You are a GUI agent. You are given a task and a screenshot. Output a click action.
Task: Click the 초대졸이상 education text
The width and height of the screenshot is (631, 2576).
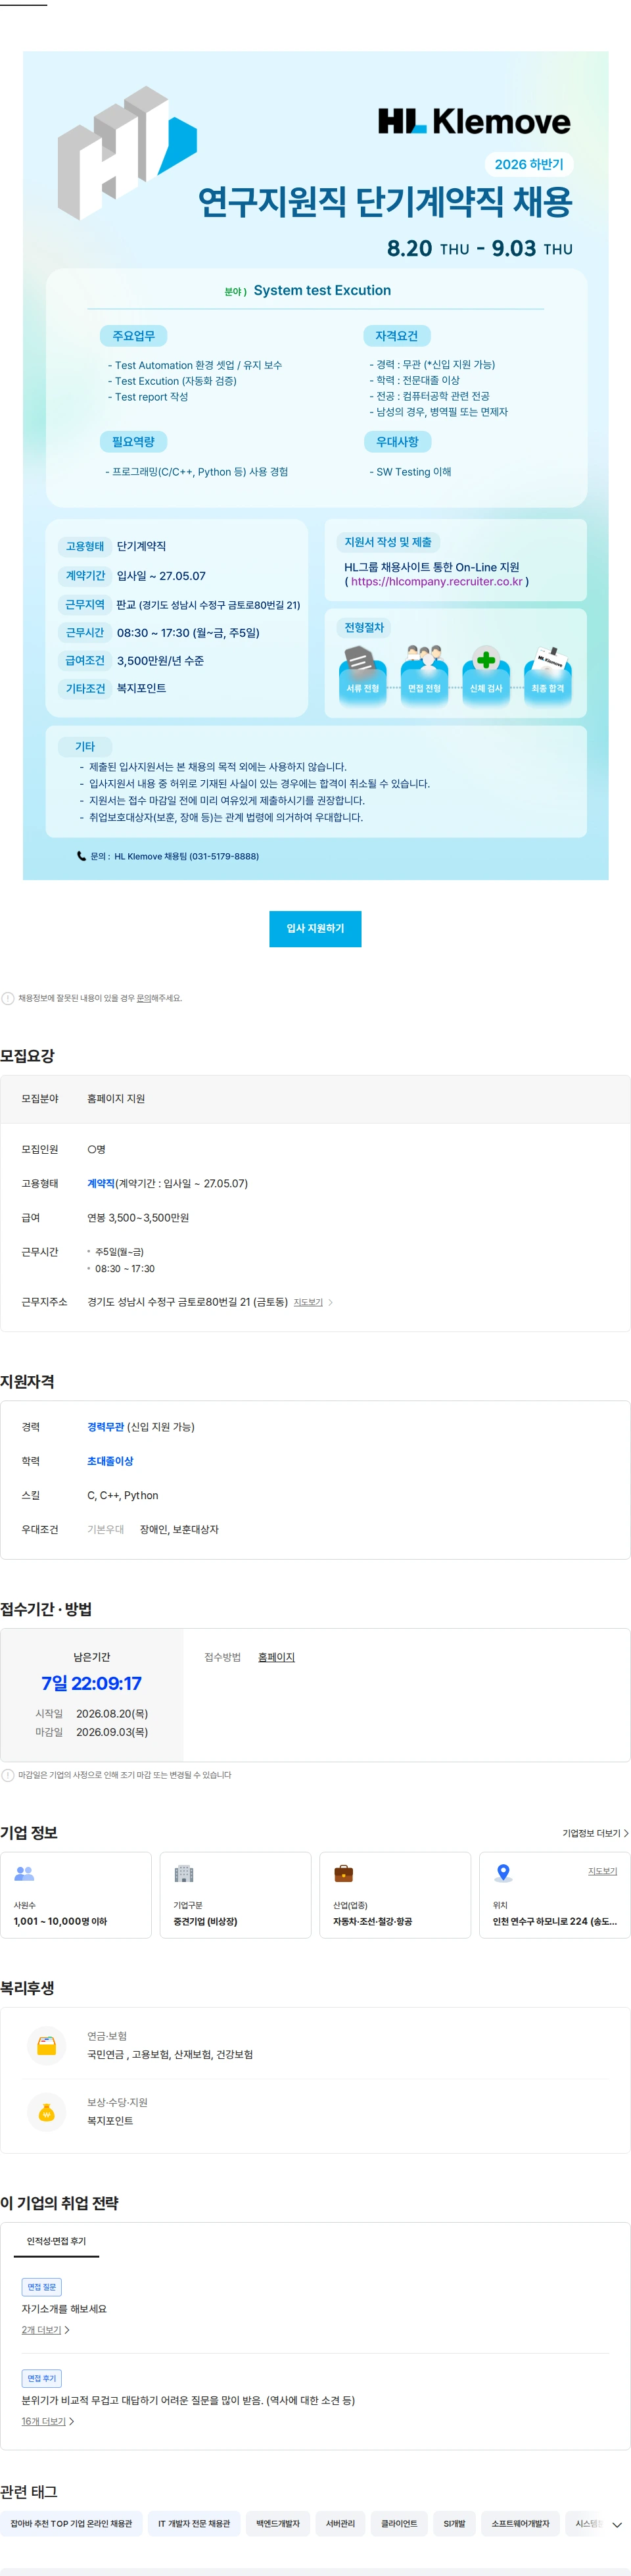(110, 1461)
